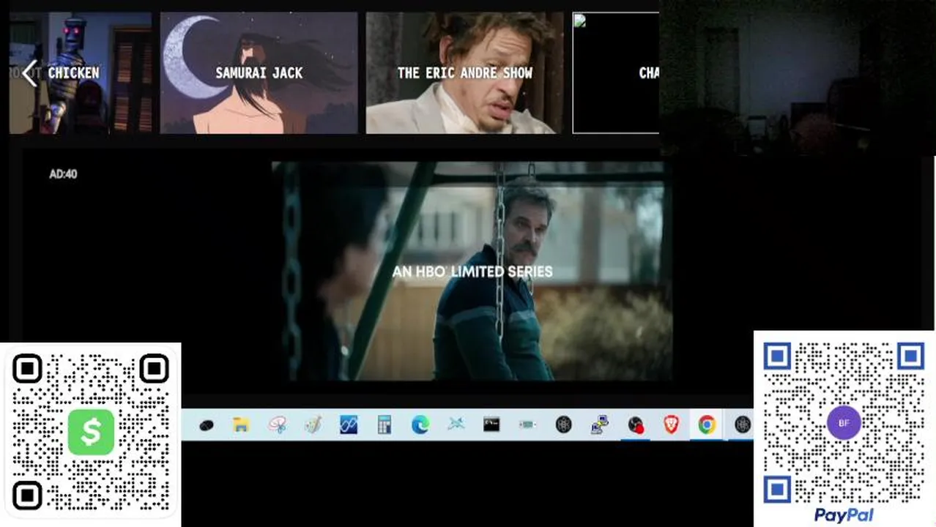
Task: Open the dark atom icon left of PuTTY
Action: (563, 425)
